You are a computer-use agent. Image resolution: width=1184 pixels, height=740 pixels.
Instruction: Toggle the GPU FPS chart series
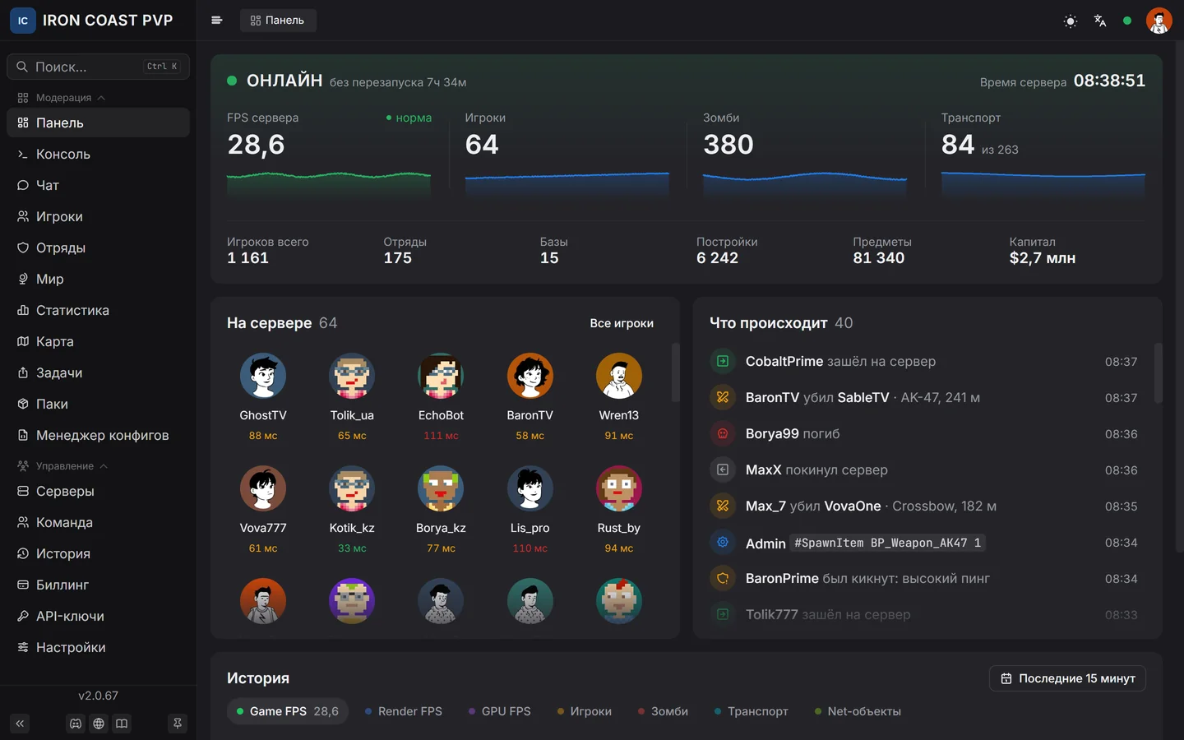499,711
